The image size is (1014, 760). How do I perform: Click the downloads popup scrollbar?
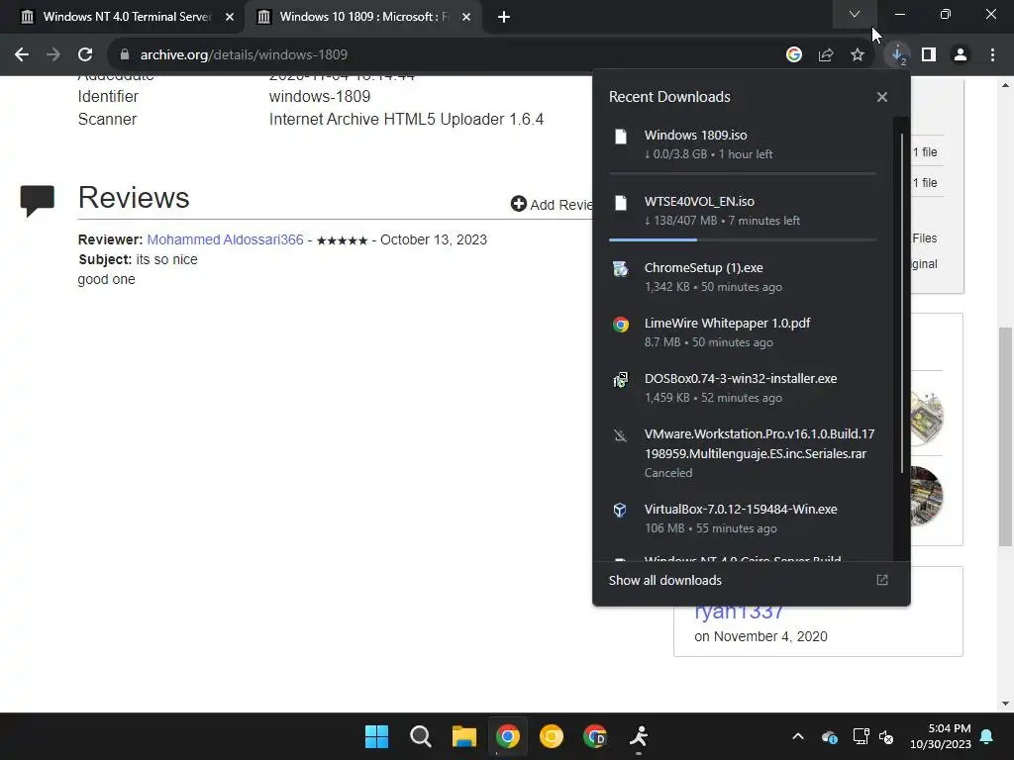pyautogui.click(x=901, y=303)
